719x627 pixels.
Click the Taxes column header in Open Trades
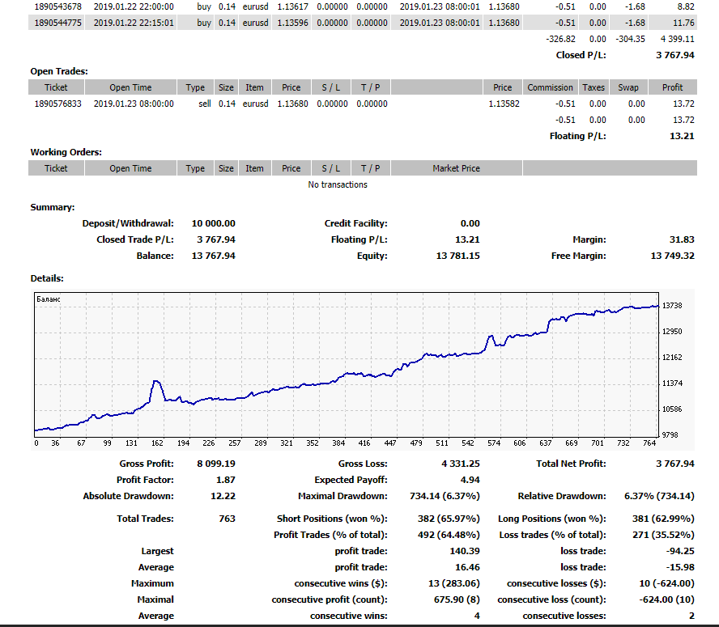[x=593, y=87]
